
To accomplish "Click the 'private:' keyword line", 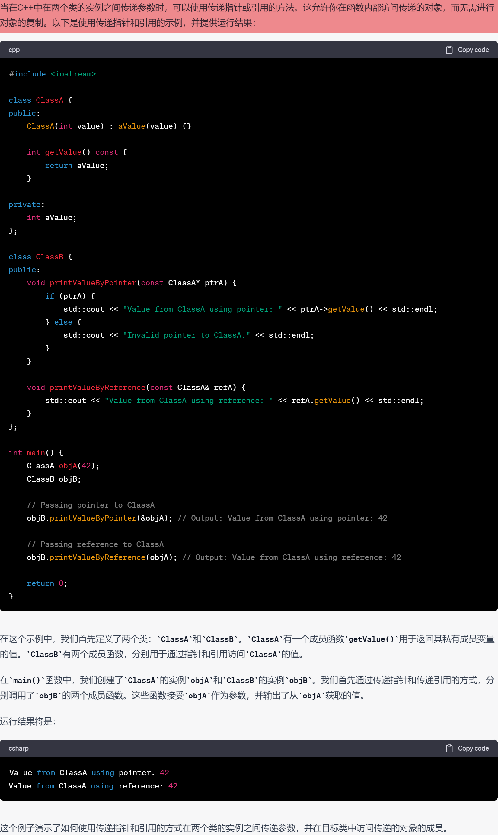I will pyautogui.click(x=27, y=205).
